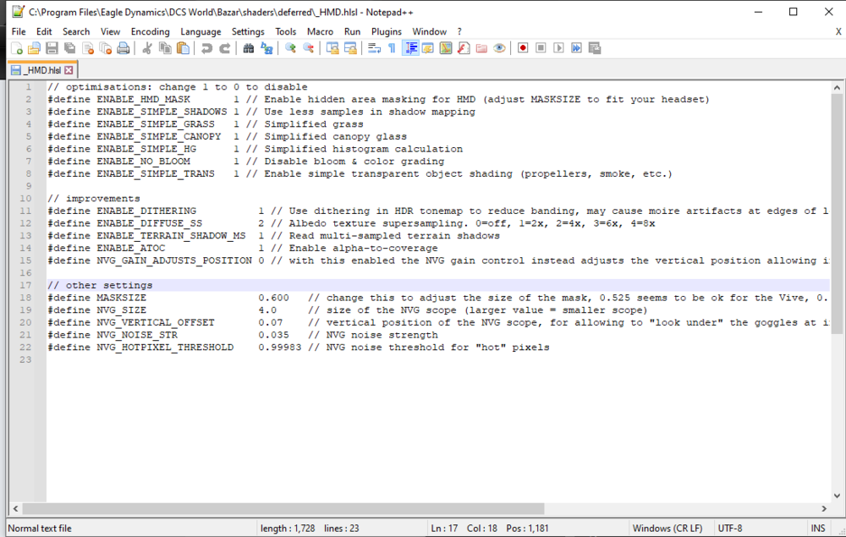Create a new document with the New icon
This screenshot has width=846, height=537.
pyautogui.click(x=17, y=48)
